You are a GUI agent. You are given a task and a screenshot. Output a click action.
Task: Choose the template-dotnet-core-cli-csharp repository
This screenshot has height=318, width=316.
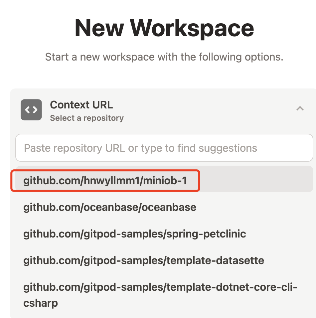click(164, 295)
